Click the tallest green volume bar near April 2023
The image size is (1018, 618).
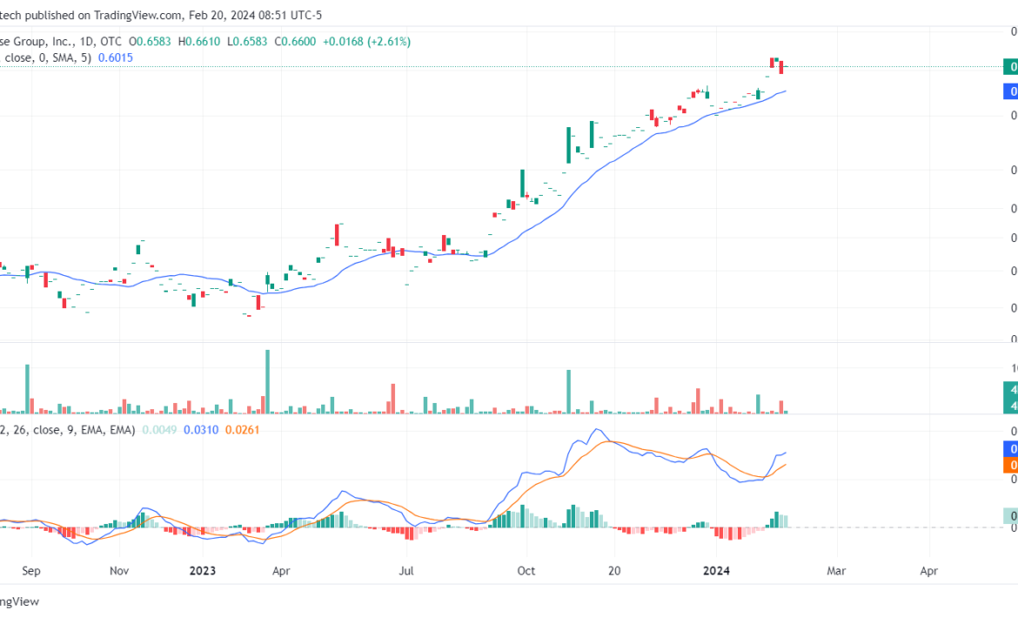(x=267, y=381)
